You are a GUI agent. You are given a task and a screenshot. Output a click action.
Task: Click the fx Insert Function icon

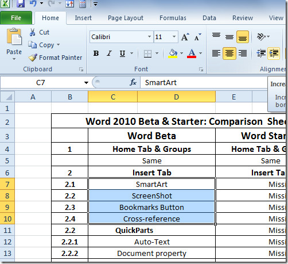click(133, 83)
